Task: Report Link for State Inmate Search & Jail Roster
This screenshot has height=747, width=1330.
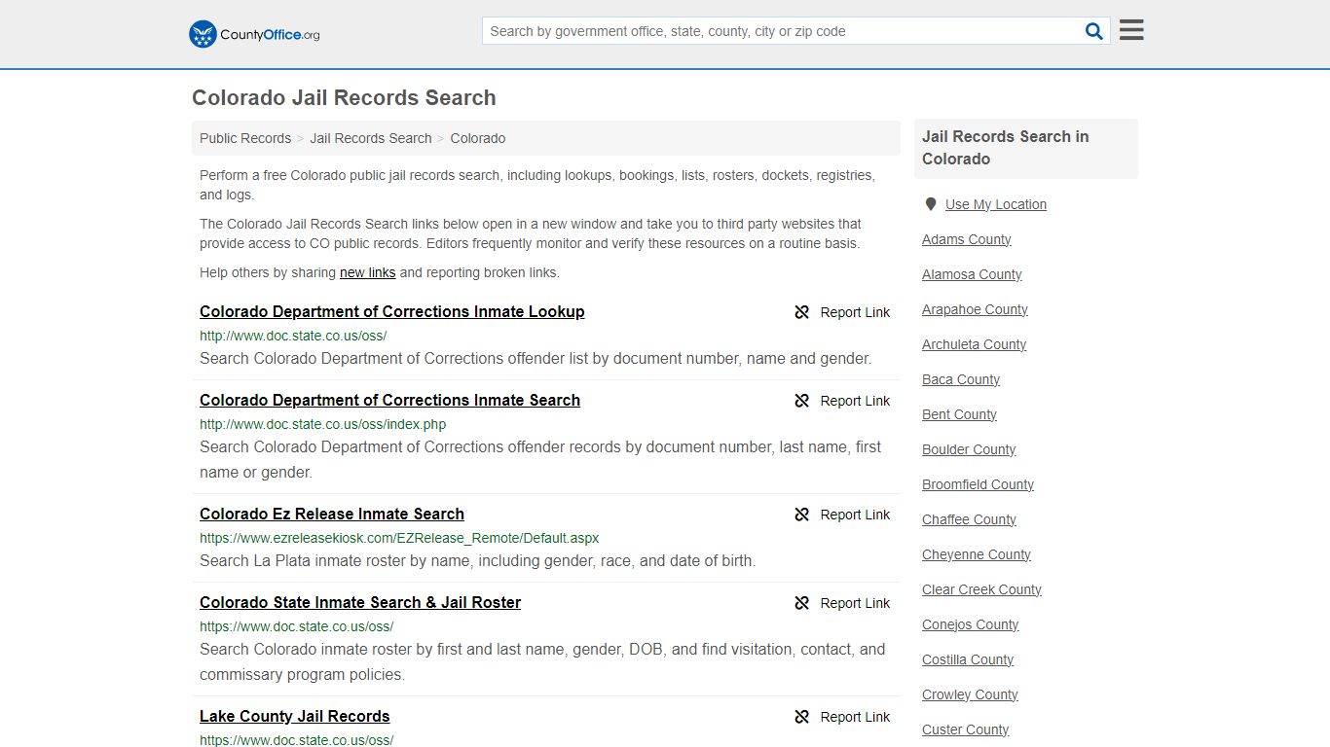Action: pos(855,603)
